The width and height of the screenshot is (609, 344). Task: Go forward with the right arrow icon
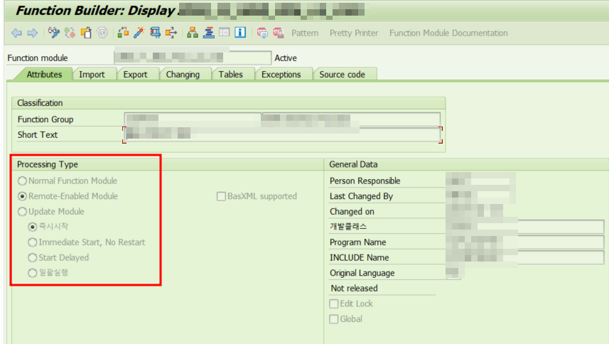[32, 33]
